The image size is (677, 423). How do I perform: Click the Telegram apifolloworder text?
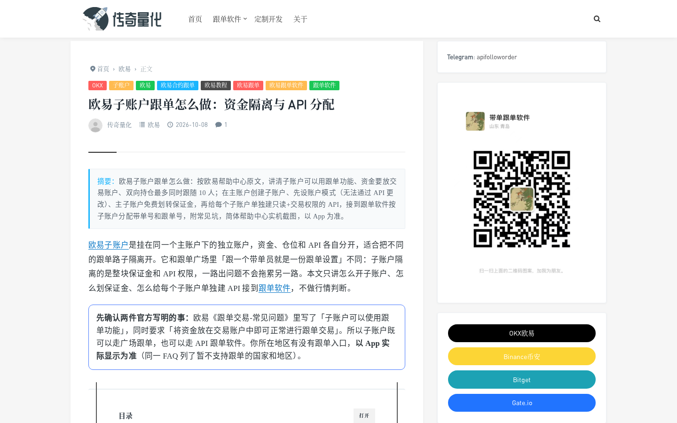click(482, 57)
